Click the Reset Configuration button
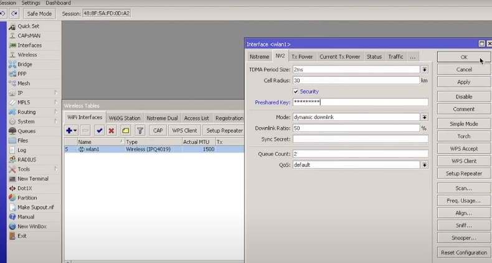492x263 pixels. click(x=464, y=252)
